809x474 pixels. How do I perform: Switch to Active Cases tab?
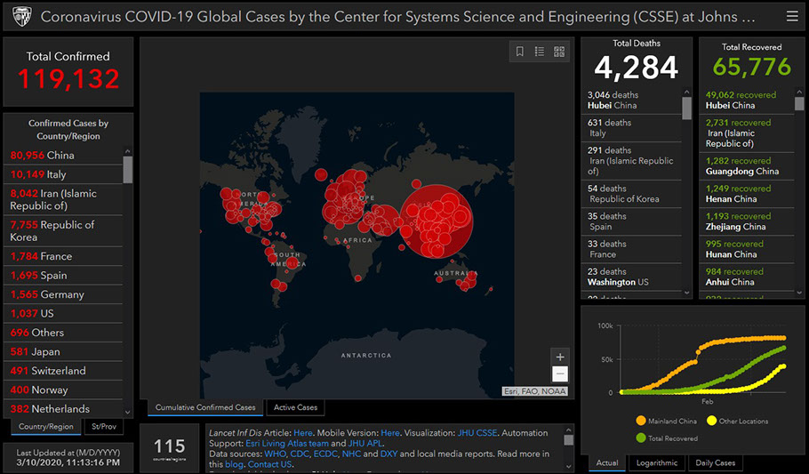coord(296,407)
